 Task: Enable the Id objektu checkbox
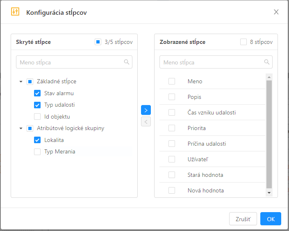click(x=37, y=117)
